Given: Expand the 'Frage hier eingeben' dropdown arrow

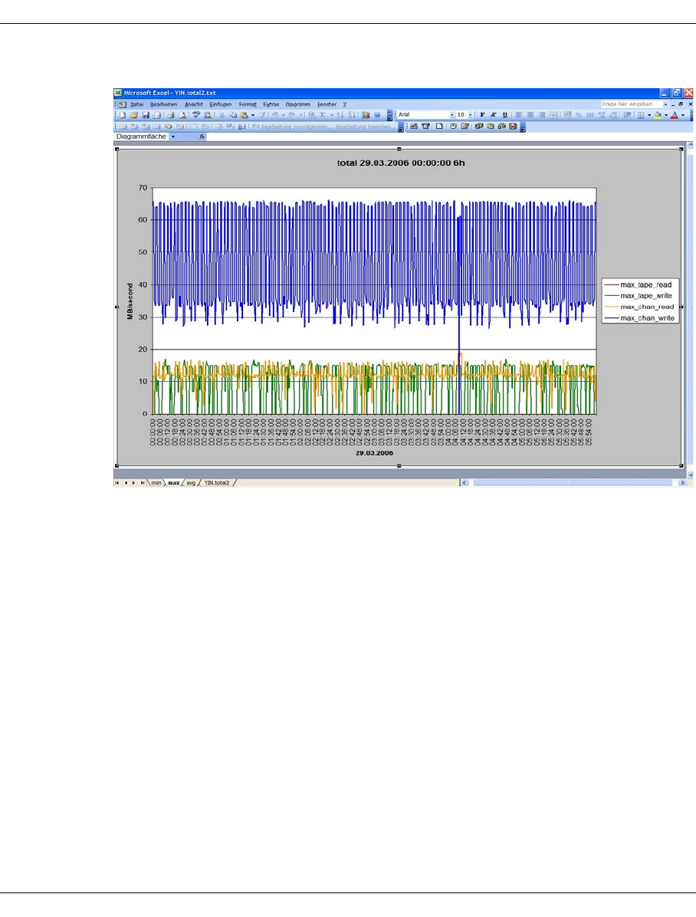Looking at the screenshot, I should [x=665, y=104].
